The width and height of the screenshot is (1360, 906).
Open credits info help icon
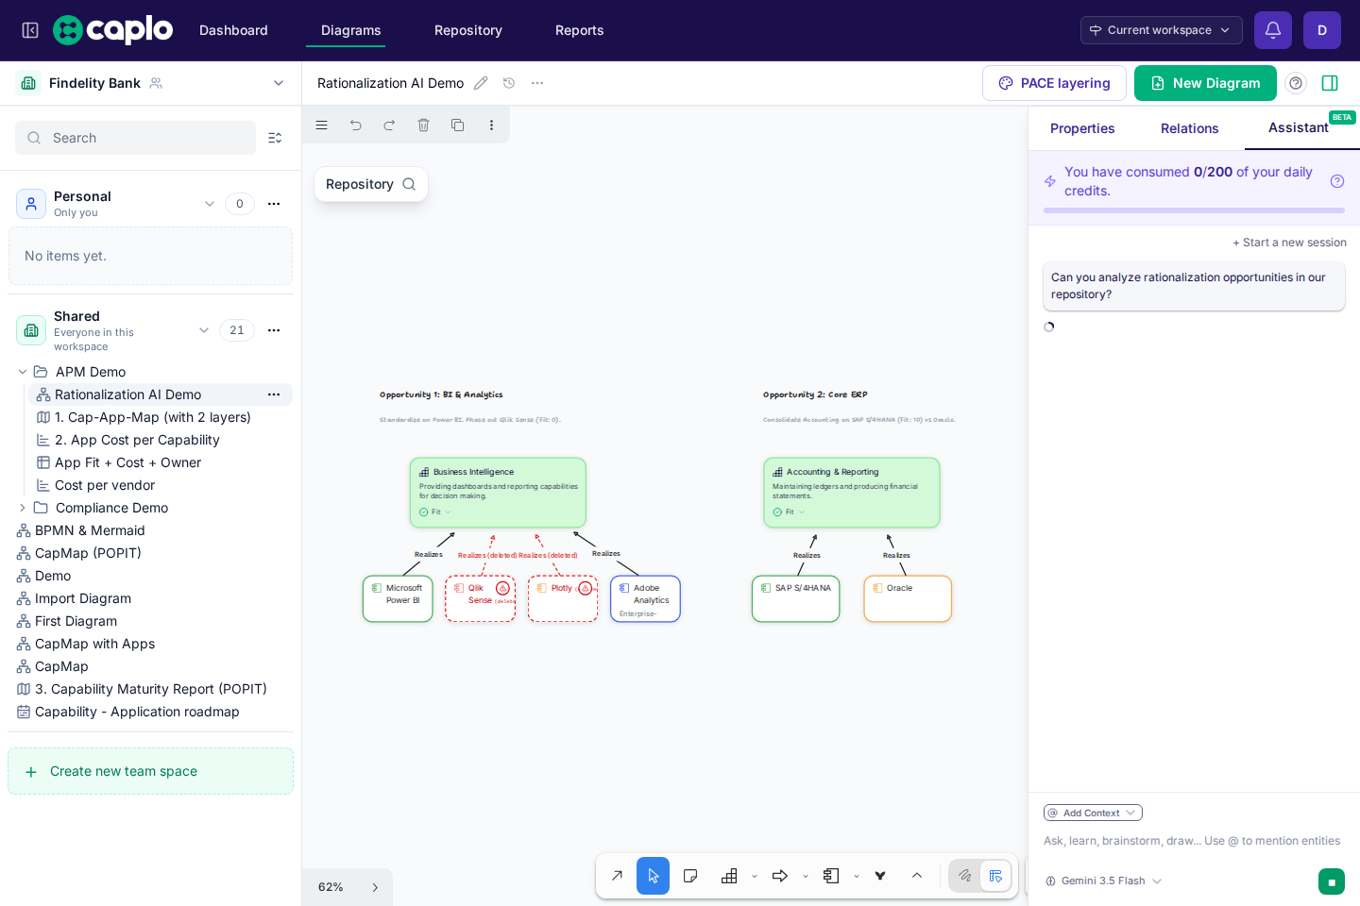point(1337,181)
